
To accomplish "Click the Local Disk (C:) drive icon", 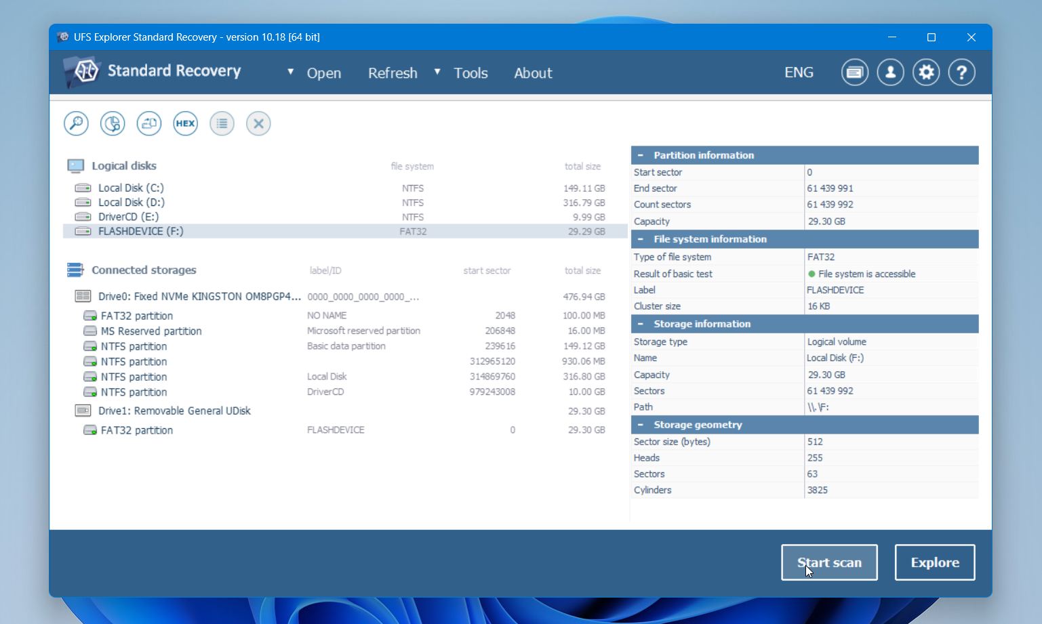I will point(83,188).
